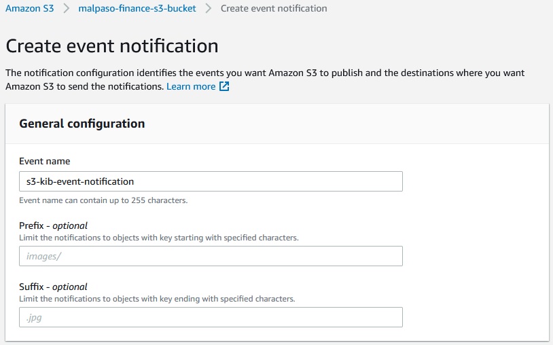Go to Amazon S3 breadcrumb link
Viewport: 553px width, 345px height.
pyautogui.click(x=29, y=9)
